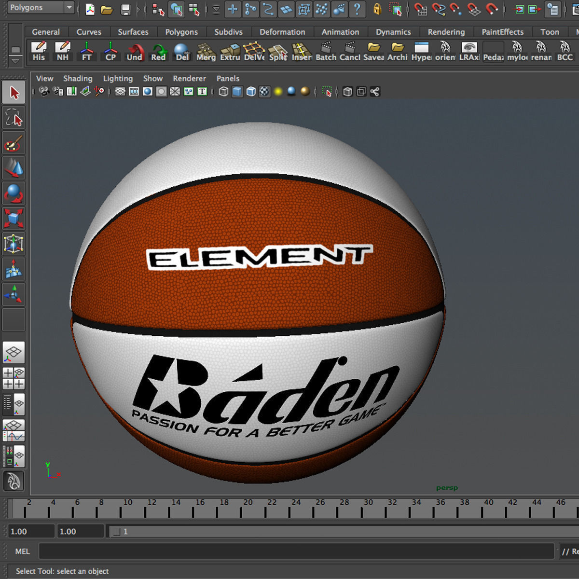Click the Batch render shelf icon
This screenshot has width=579, height=579.
click(x=326, y=52)
